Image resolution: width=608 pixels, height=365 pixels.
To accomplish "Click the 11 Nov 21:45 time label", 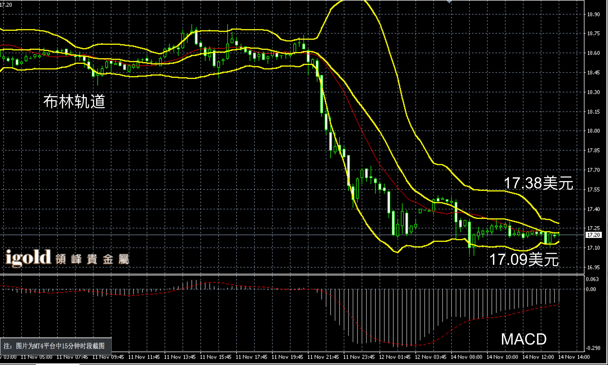I will pos(323,357).
